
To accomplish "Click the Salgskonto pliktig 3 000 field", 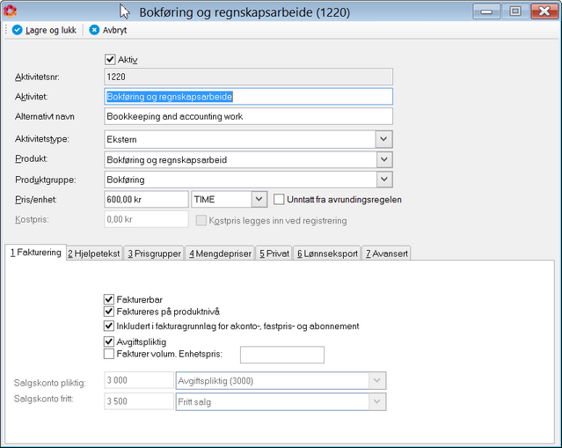I will [x=139, y=380].
